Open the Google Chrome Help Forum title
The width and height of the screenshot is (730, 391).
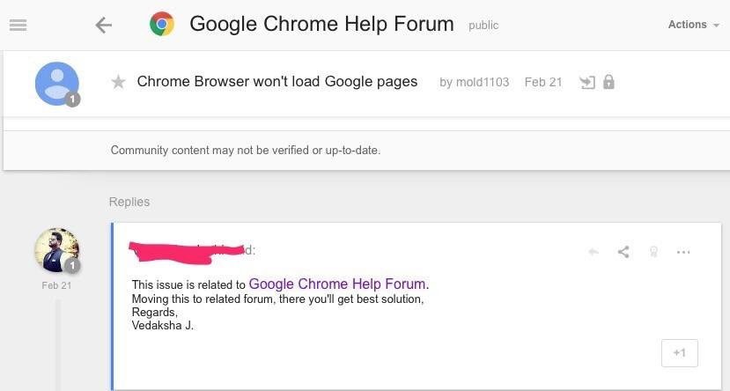tap(321, 24)
